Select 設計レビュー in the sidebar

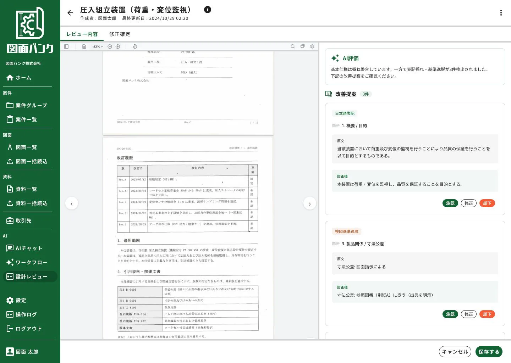pyautogui.click(x=30, y=277)
